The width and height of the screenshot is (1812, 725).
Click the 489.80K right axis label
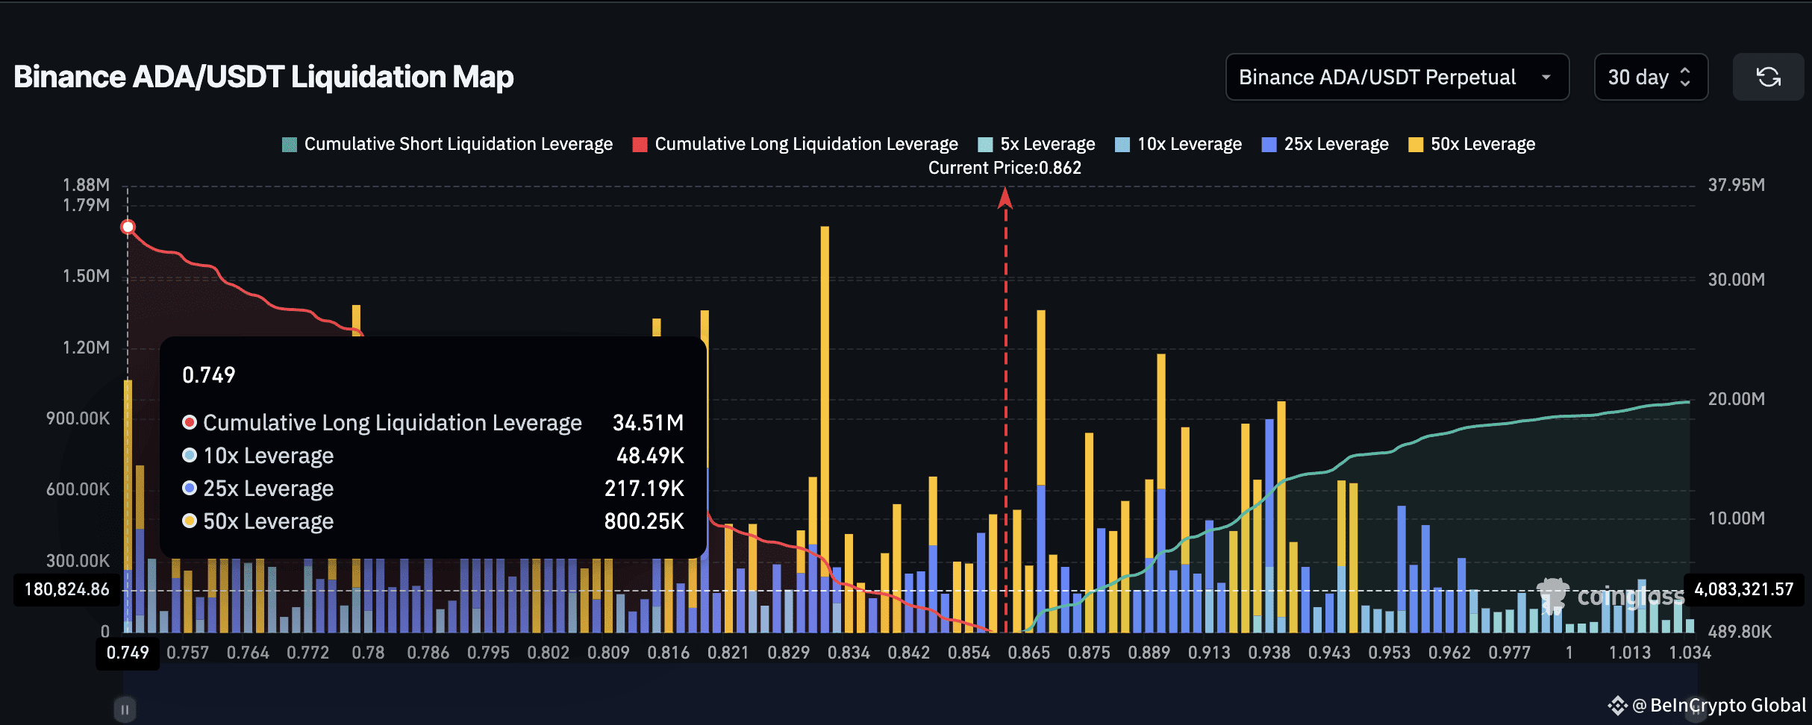pyautogui.click(x=1740, y=632)
